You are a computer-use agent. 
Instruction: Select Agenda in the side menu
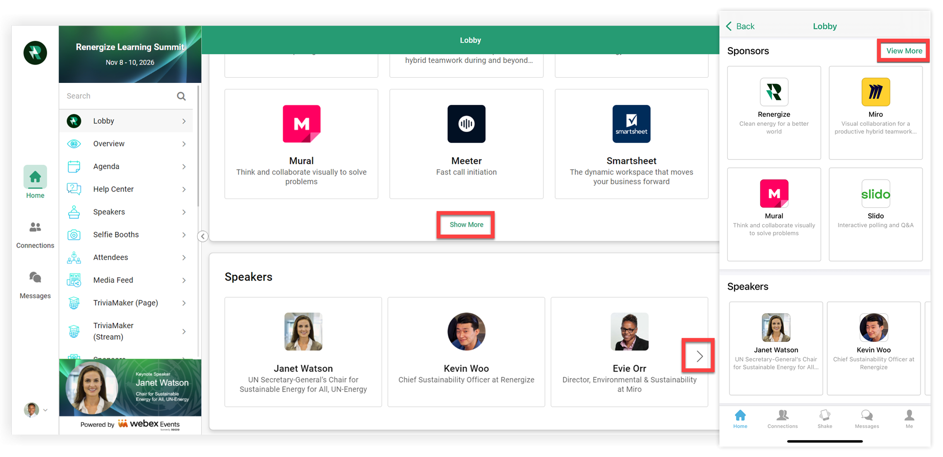(x=126, y=166)
